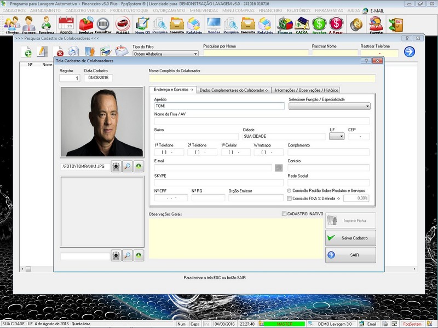Select Comissão Padrão Sobre Produtos e Serviços radio

(289, 191)
